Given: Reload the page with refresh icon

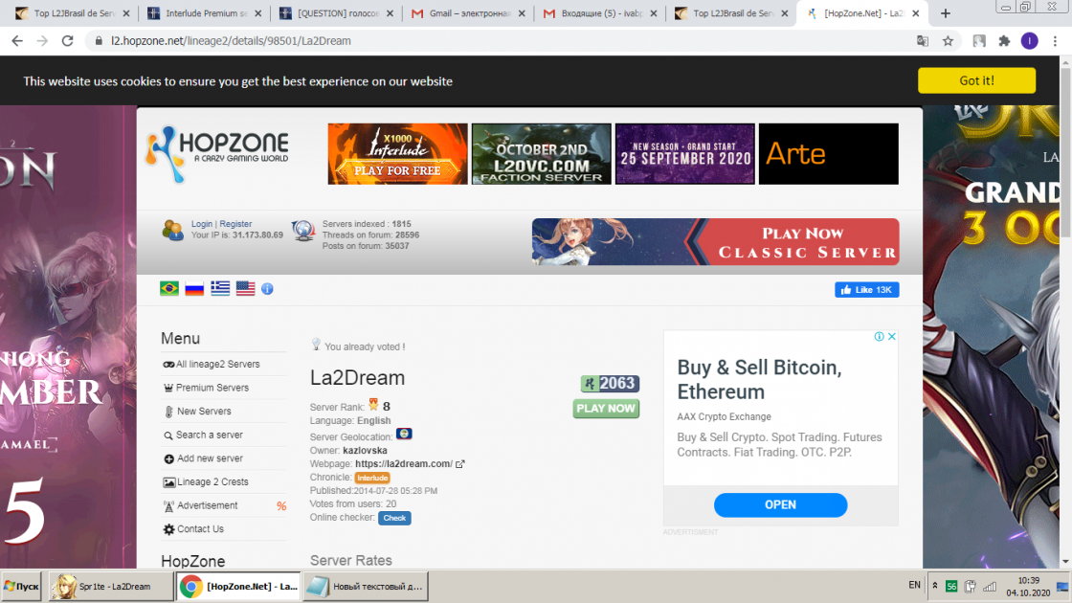Looking at the screenshot, I should [67, 41].
